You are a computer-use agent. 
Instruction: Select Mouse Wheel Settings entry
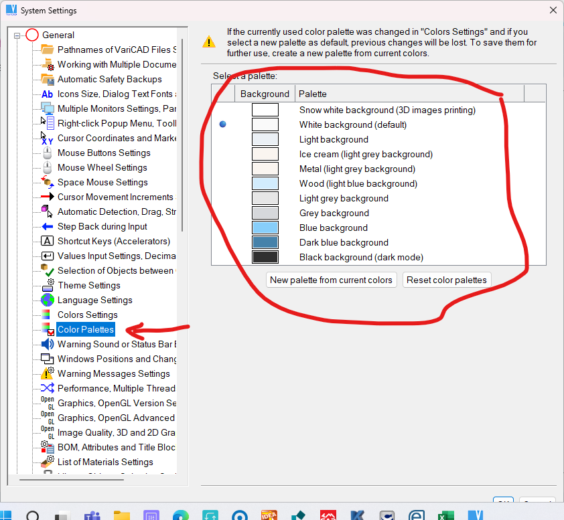[102, 167]
